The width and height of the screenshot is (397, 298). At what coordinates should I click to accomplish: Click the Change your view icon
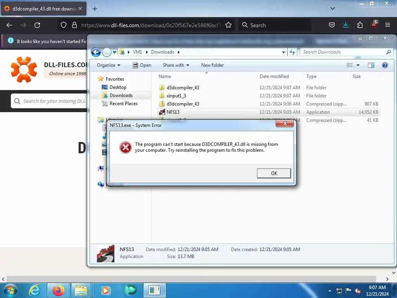pyautogui.click(x=350, y=65)
